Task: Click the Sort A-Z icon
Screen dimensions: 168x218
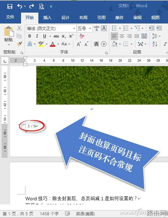Action: coord(155,44)
